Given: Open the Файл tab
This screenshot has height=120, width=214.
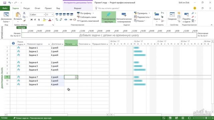Looking at the screenshot, I should 5,8.
